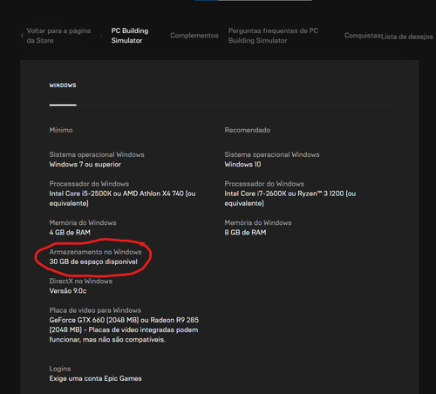Click '4 GB de RAM' value
Viewport: 436px width, 394px height.
[70, 233]
